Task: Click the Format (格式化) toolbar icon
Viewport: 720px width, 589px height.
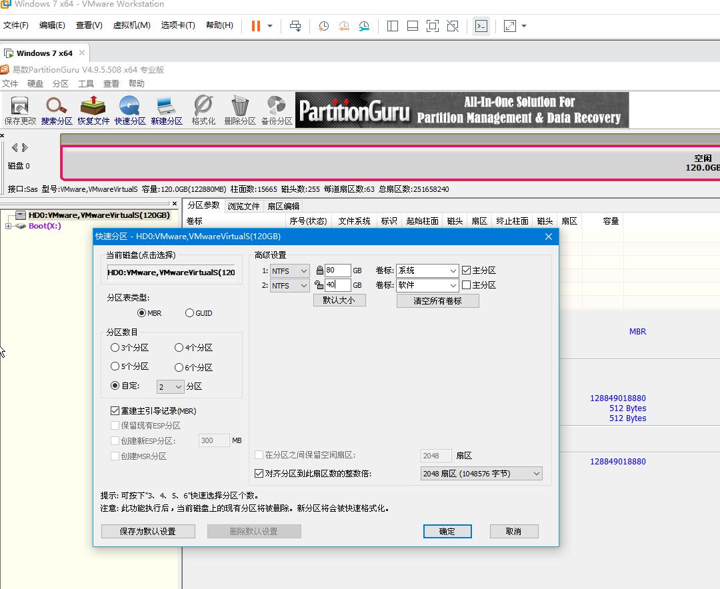Action: [203, 110]
